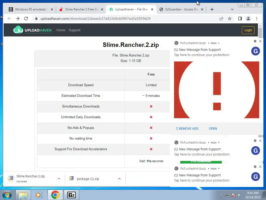
Task: Click the 'Estimated Download Time' row label
Action: point(81,96)
